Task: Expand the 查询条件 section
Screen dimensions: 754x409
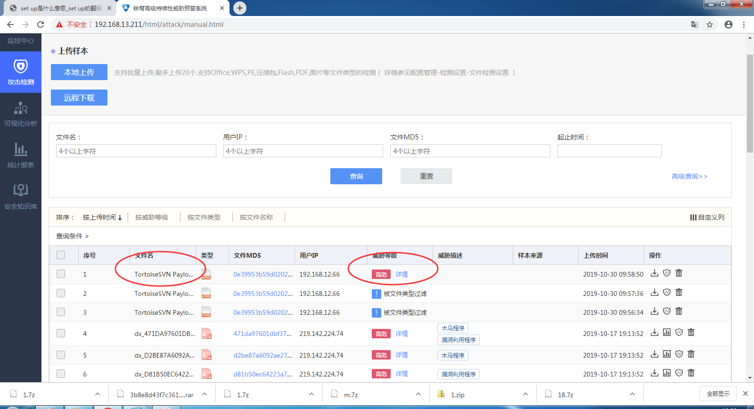Action: tap(72, 236)
